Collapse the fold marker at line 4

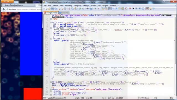[x=51, y=22]
